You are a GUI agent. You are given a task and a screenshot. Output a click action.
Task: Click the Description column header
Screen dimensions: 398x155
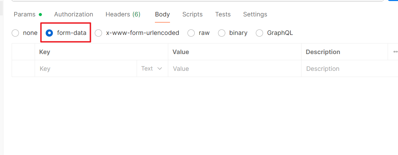tap(344, 52)
